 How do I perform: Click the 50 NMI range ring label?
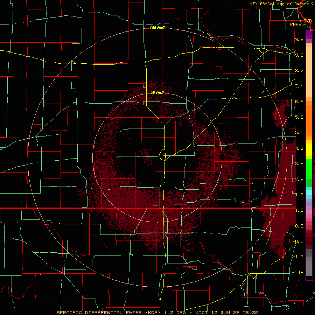coord(157,92)
